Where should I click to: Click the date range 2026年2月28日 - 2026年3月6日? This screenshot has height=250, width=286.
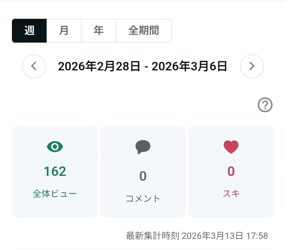[x=143, y=66]
